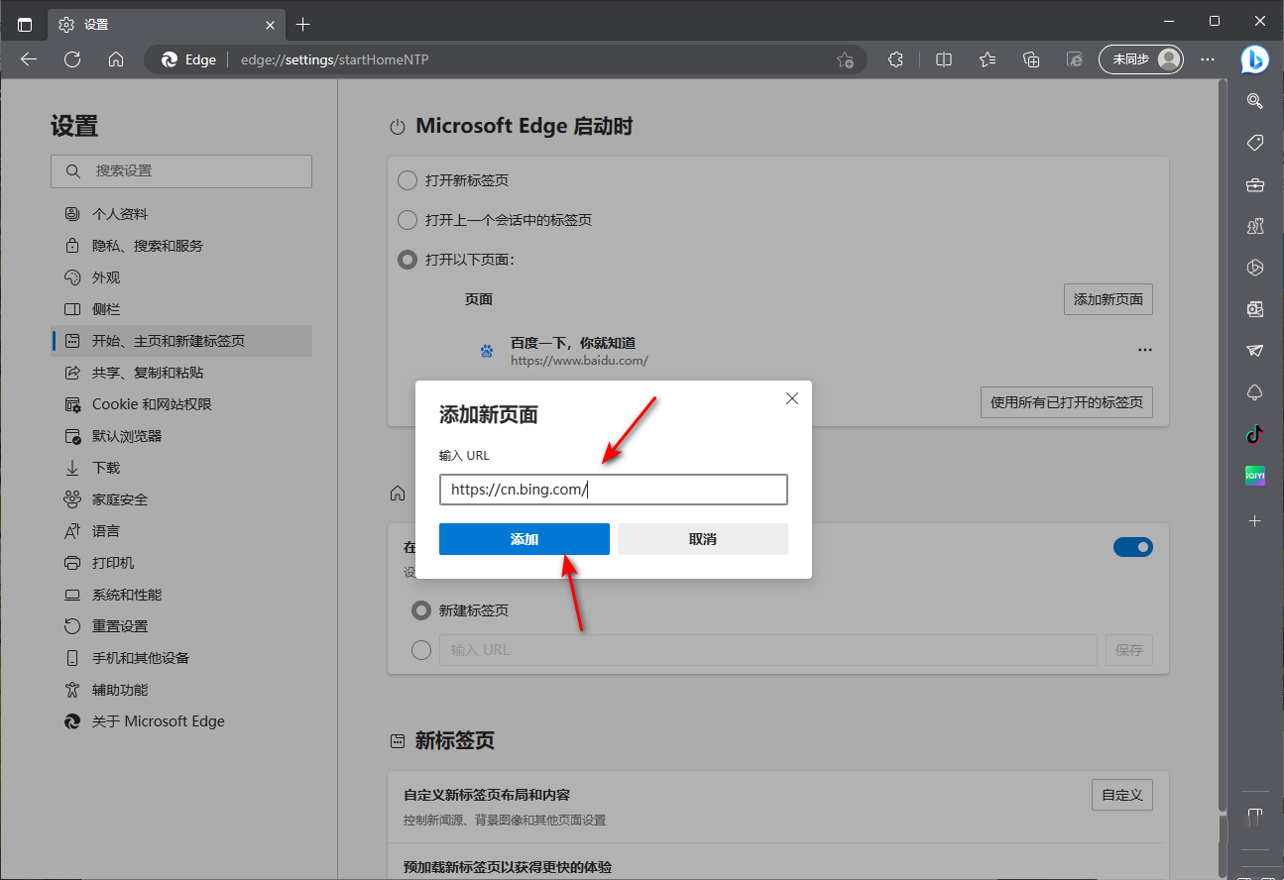
Task: Open 手机和其他设备 section
Action: point(181,658)
